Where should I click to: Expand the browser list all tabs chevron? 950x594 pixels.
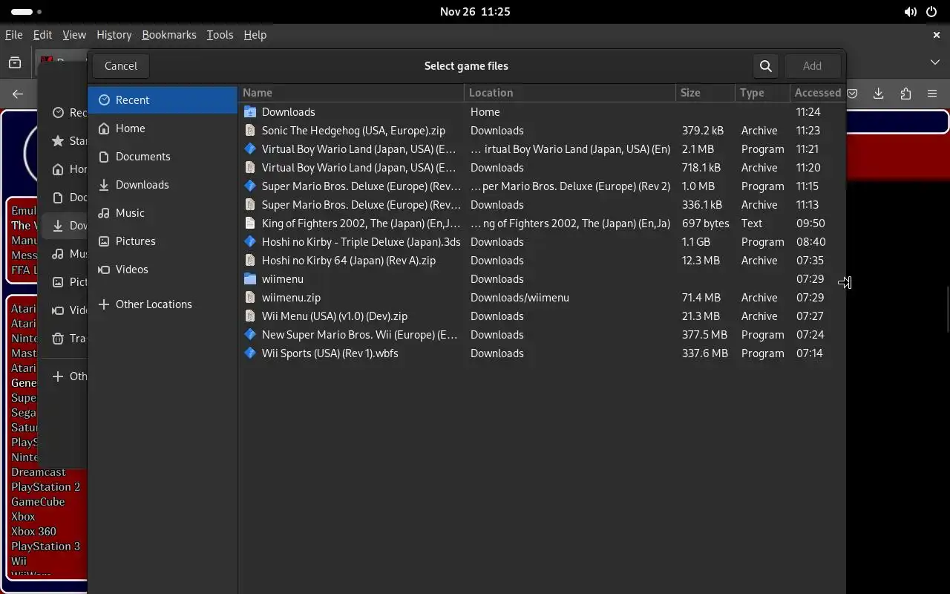(x=935, y=62)
